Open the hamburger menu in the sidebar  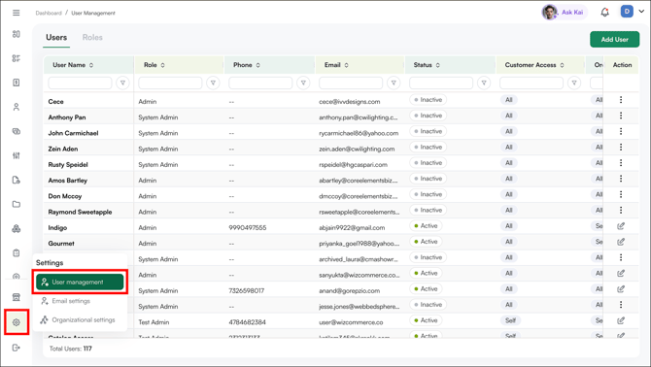click(x=17, y=13)
